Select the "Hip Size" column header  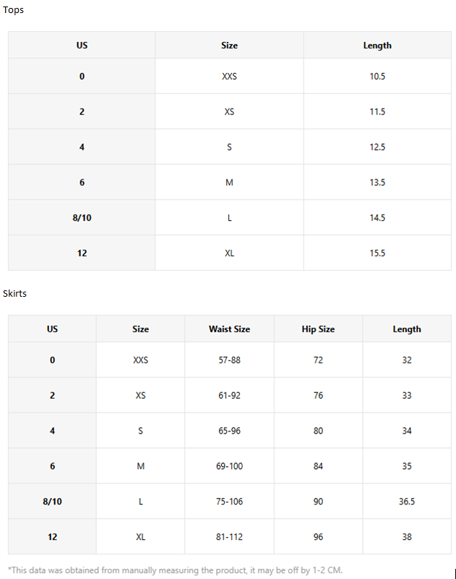318,329
